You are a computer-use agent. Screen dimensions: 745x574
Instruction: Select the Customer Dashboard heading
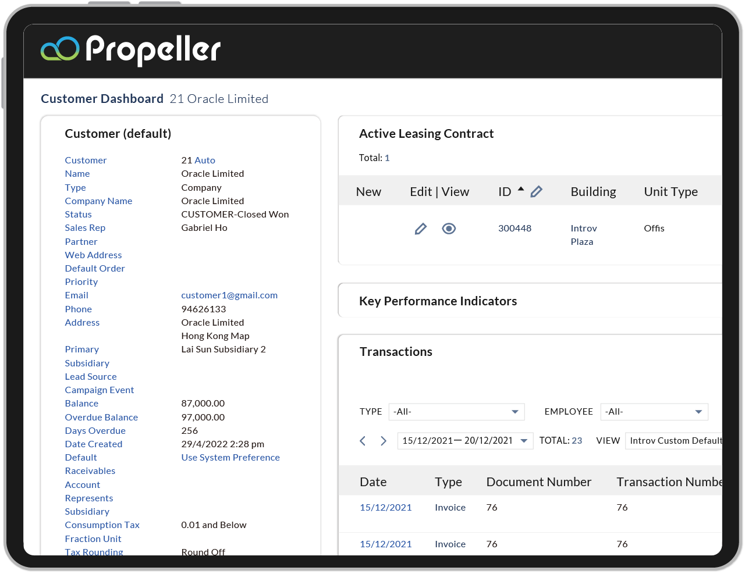(102, 98)
